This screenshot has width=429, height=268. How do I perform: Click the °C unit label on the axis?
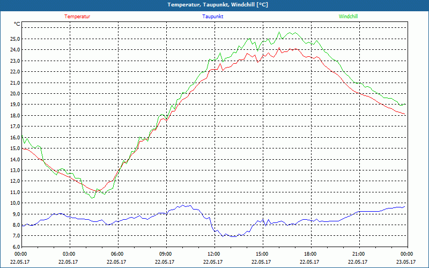[x=17, y=24]
